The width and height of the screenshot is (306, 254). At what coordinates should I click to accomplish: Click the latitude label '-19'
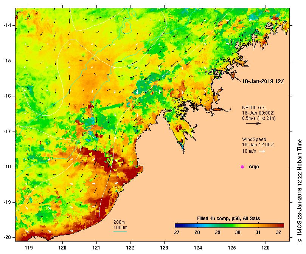point(7,202)
